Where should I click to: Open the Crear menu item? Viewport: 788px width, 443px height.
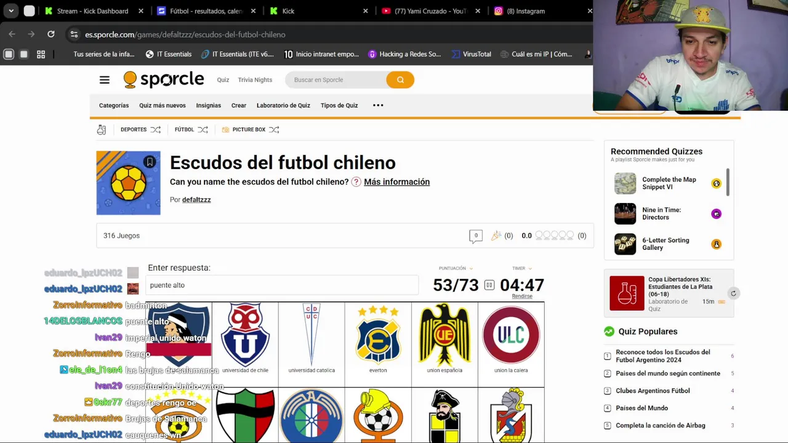coord(239,105)
